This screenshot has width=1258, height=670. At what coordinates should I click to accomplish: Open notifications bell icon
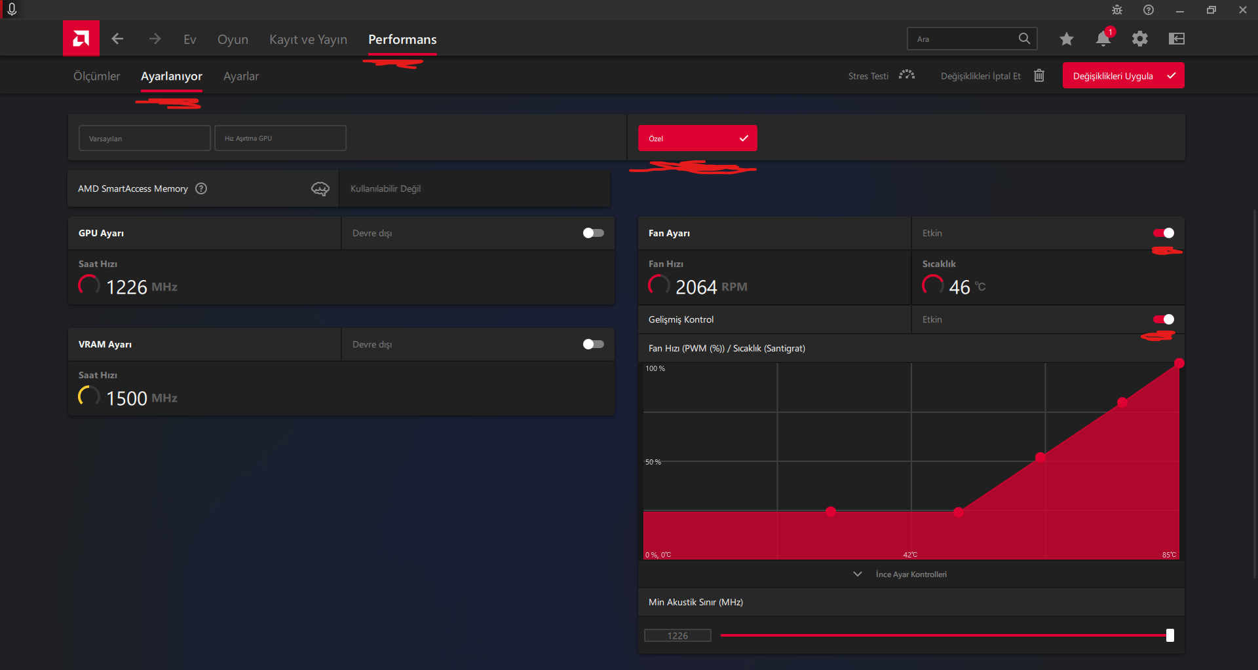click(1103, 39)
